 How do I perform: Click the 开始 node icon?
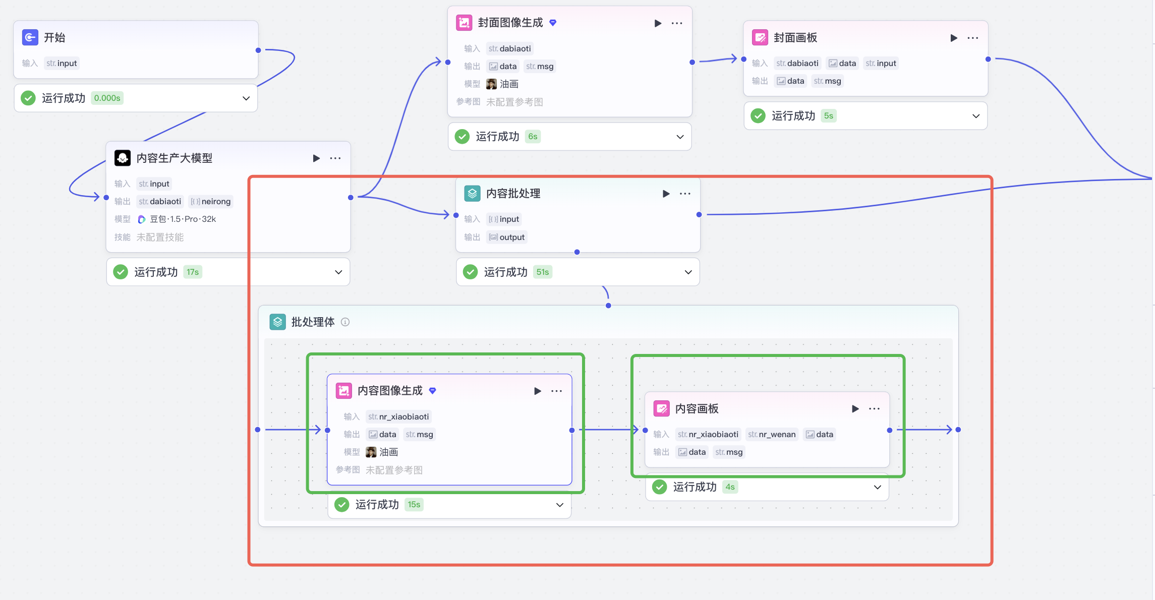click(x=30, y=37)
